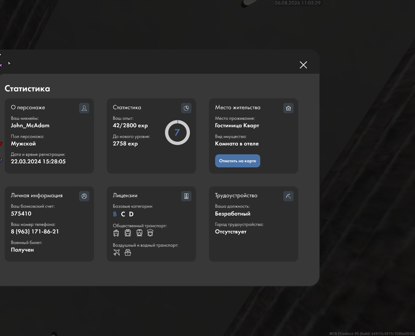This screenshot has width=415, height=336.
Task: Click the document icon in Лицензии card
Action: click(x=186, y=196)
